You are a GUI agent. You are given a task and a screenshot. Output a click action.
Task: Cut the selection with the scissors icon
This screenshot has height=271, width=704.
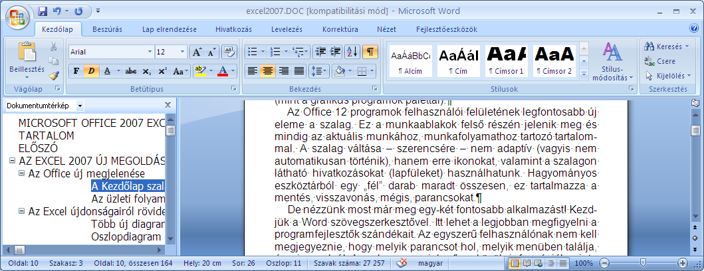[x=53, y=46]
